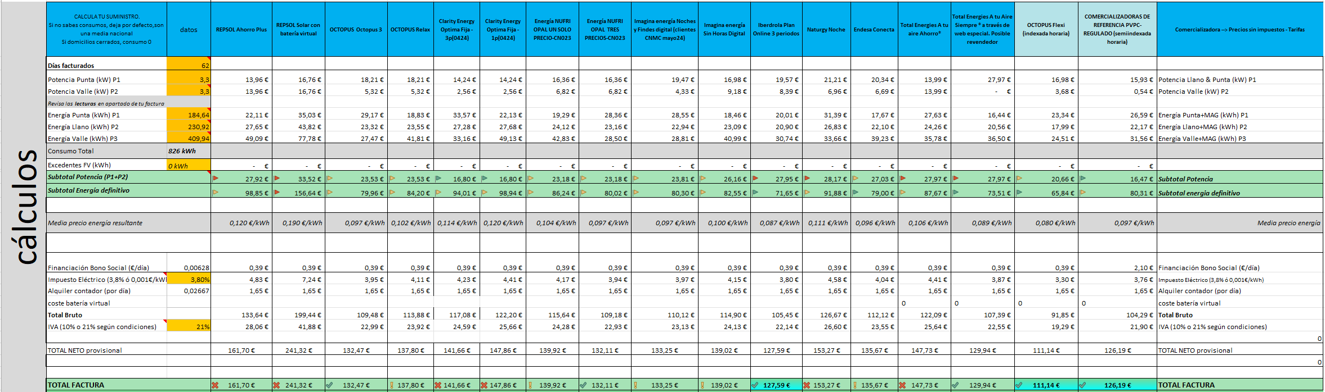Click the 'Iberdrola Plan Online 3 periodos' header

click(x=776, y=29)
